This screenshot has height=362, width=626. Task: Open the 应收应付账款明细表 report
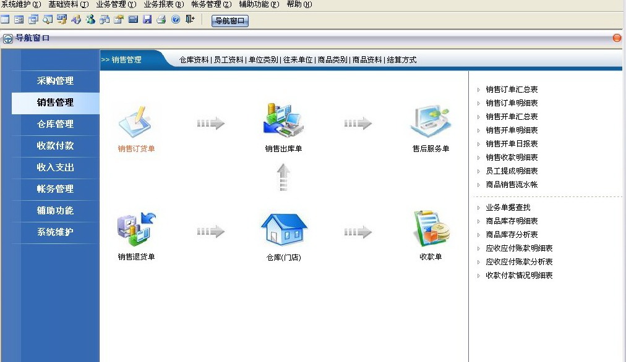[x=519, y=248]
